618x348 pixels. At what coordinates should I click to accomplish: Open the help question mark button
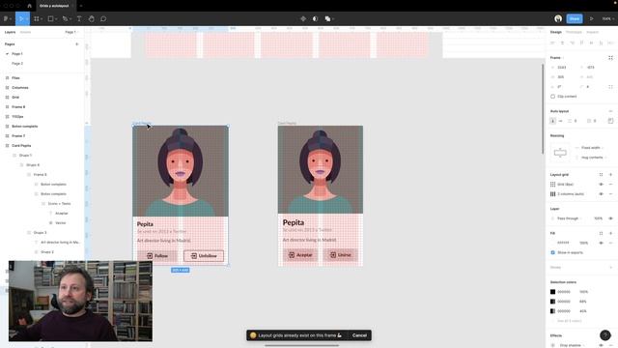click(605, 335)
